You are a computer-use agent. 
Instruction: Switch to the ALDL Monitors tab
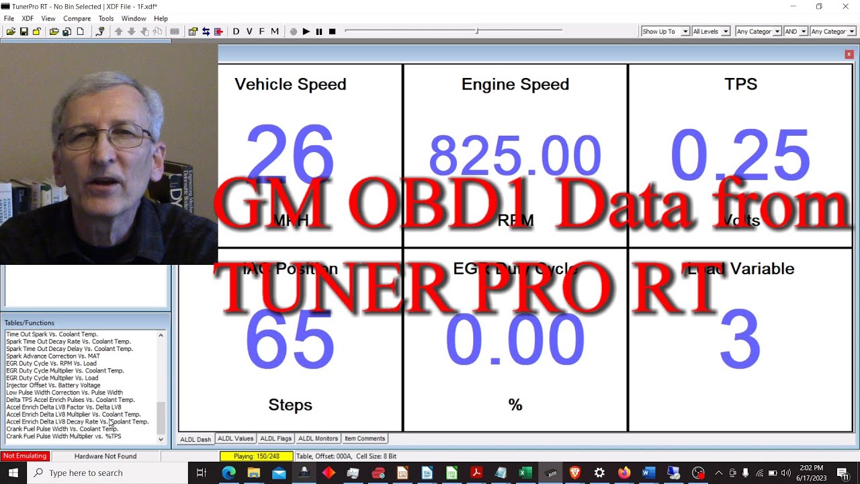click(318, 438)
